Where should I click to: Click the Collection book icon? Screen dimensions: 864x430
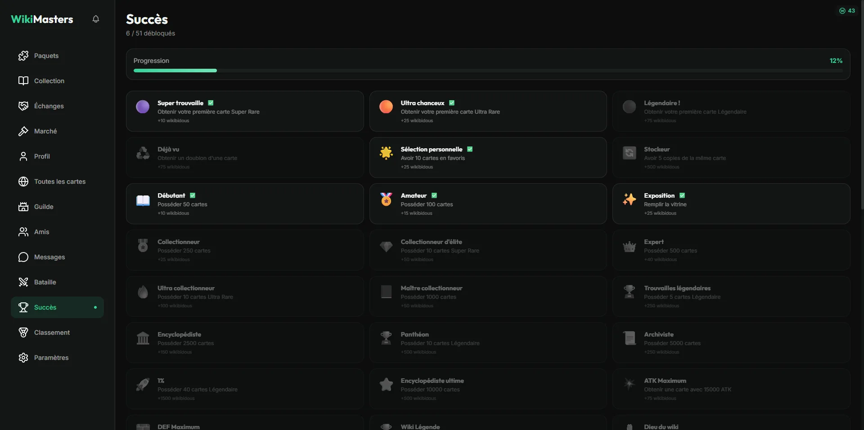23,81
